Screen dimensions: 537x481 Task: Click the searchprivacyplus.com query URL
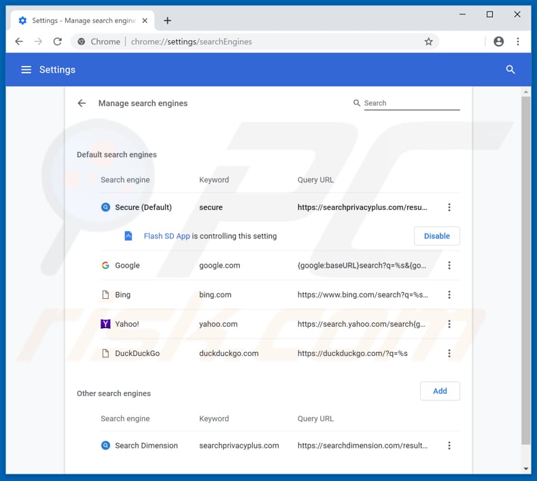[362, 207]
